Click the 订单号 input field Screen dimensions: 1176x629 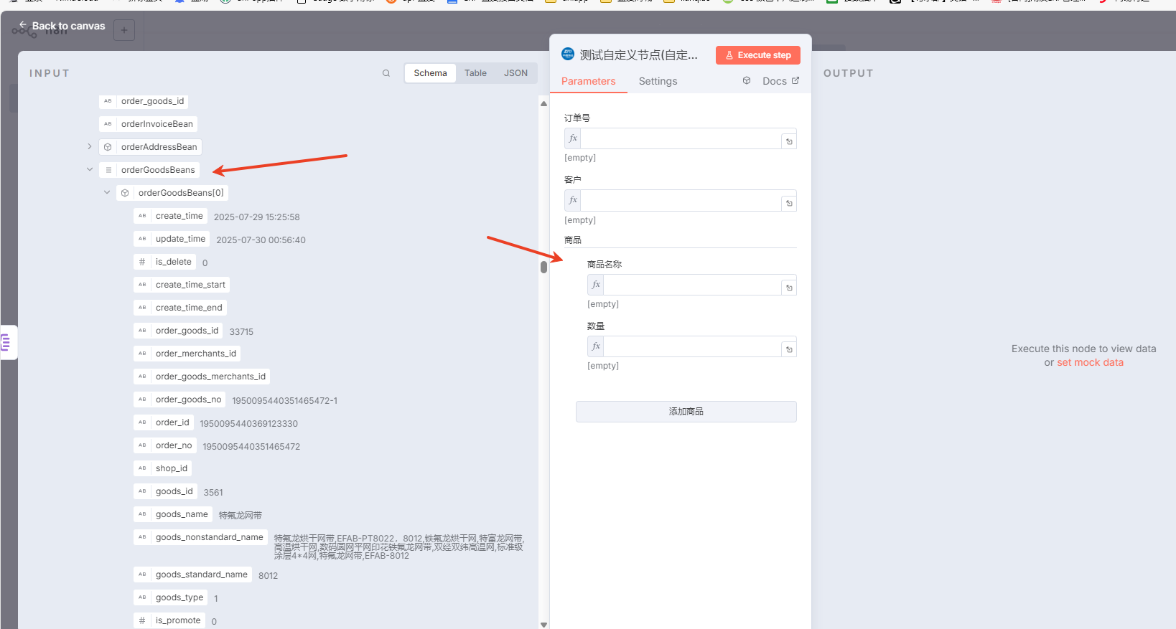[x=681, y=138]
